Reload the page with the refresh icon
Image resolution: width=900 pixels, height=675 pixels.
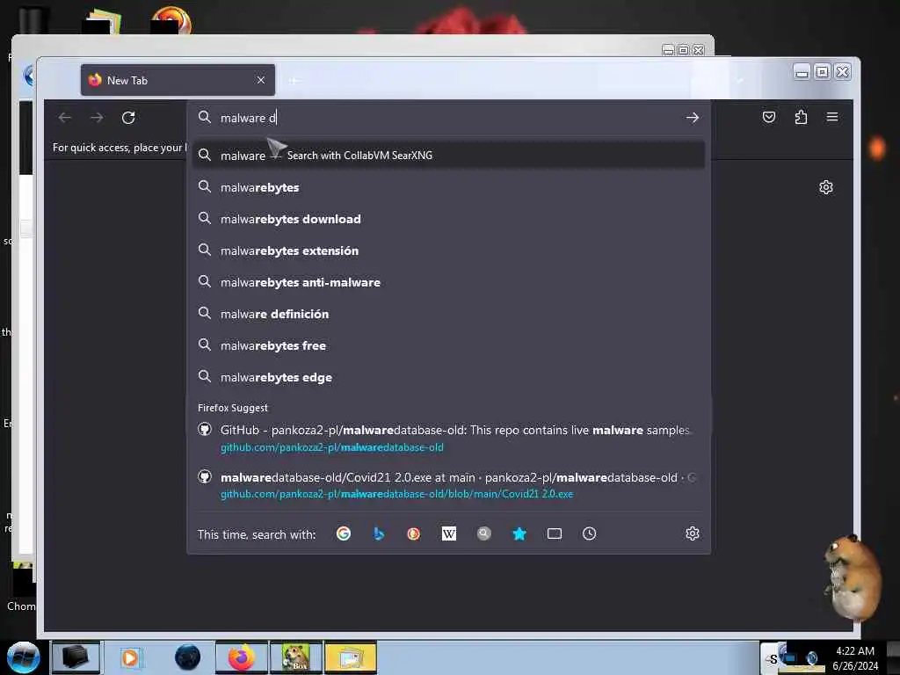[128, 118]
